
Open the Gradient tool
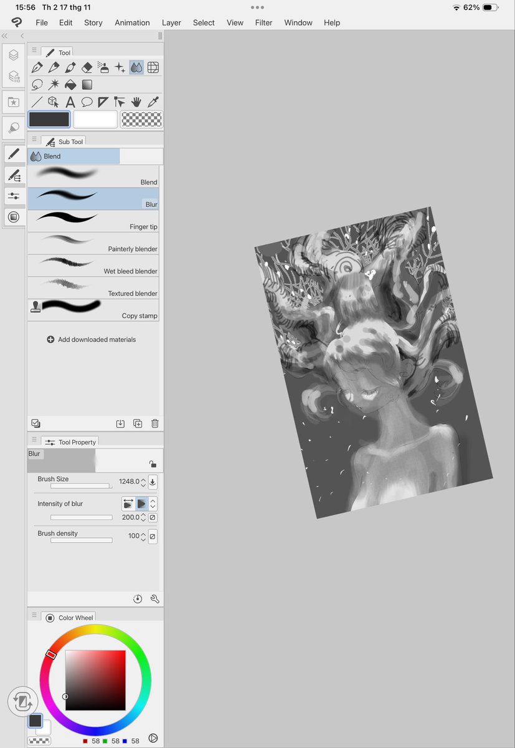pyautogui.click(x=87, y=84)
